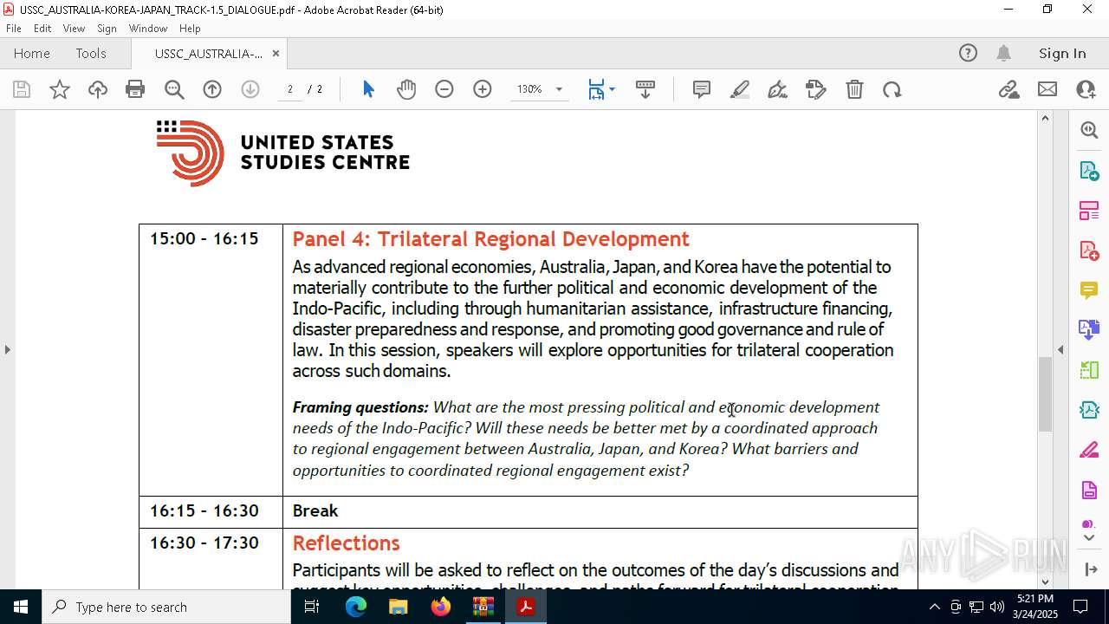
Task: Open Organize Pages tool in right pane
Action: tap(1089, 211)
